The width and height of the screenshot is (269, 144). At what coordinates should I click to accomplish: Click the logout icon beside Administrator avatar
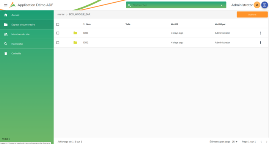(264, 5)
